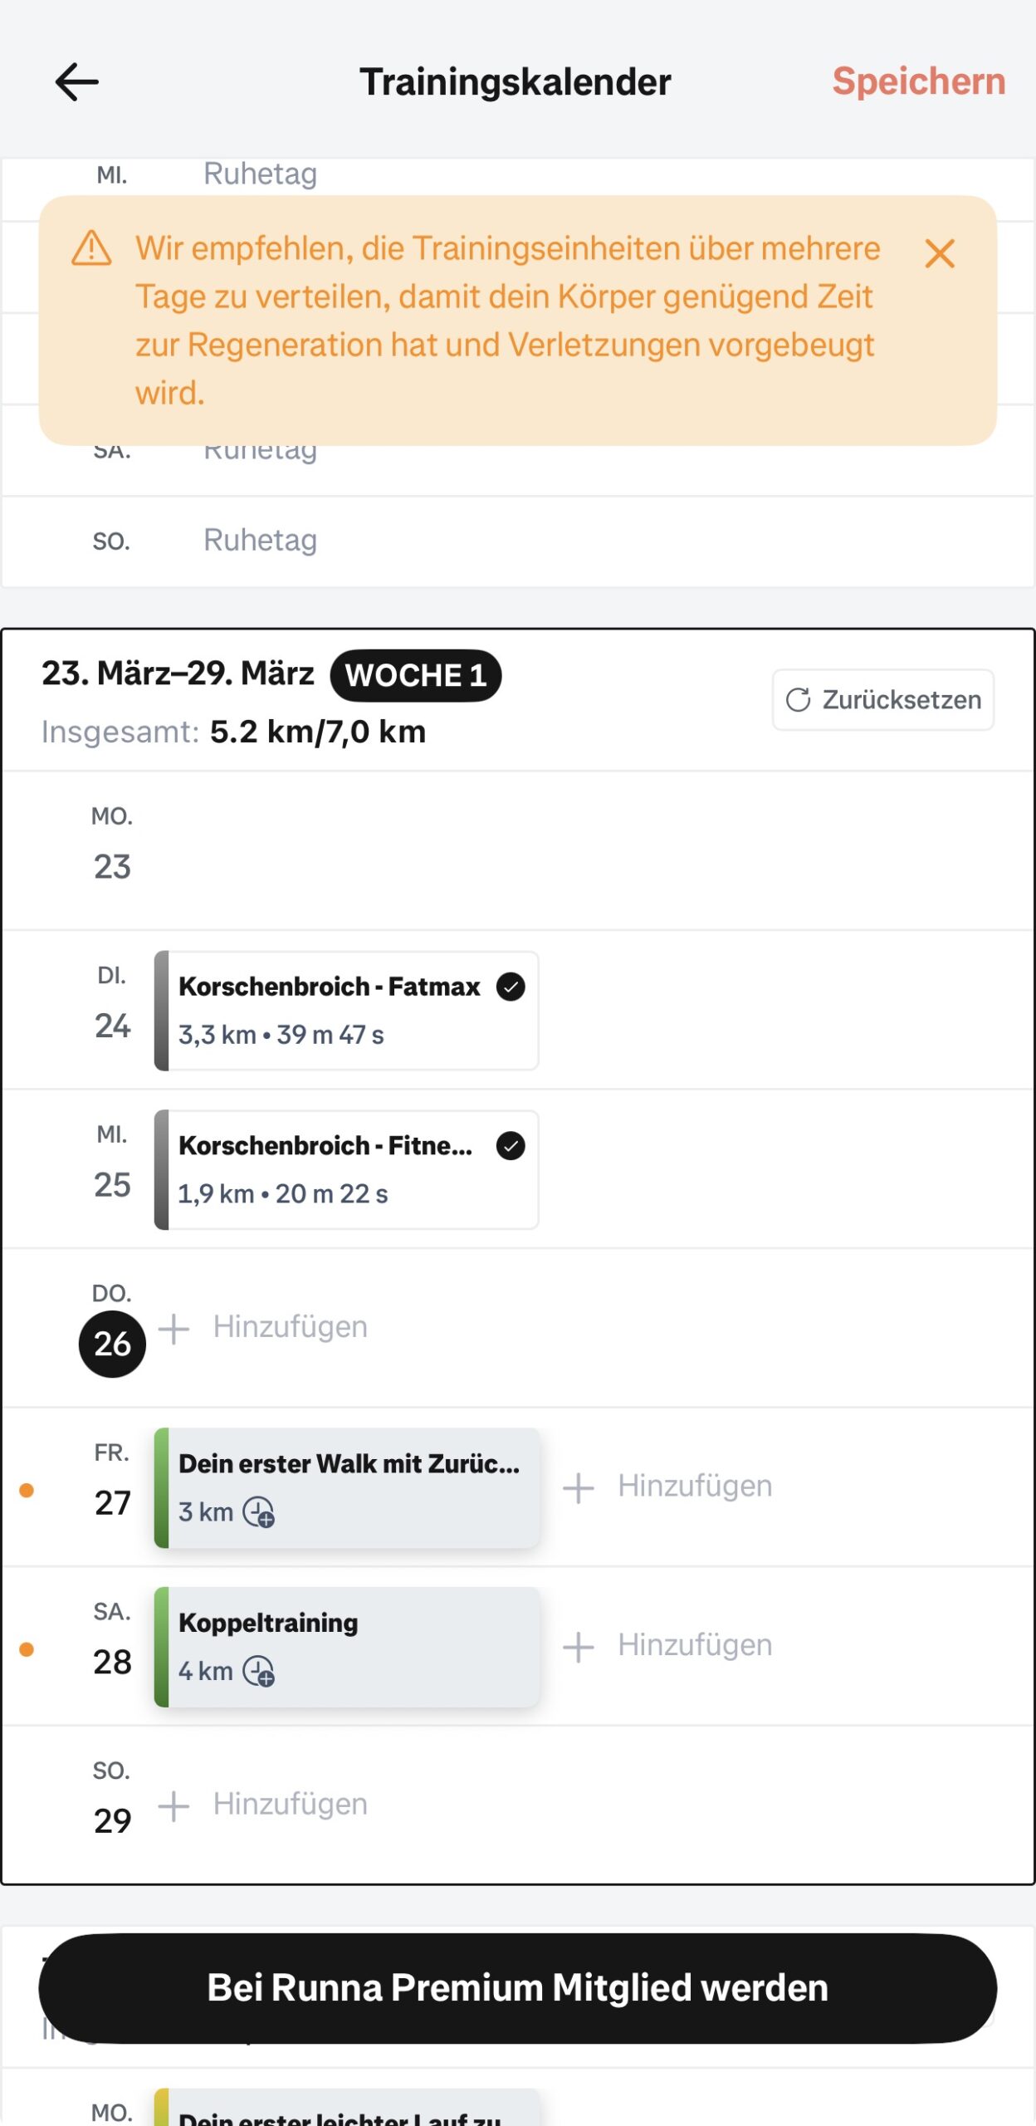
Task: Select the highlighted day 26 circle
Action: point(112,1344)
